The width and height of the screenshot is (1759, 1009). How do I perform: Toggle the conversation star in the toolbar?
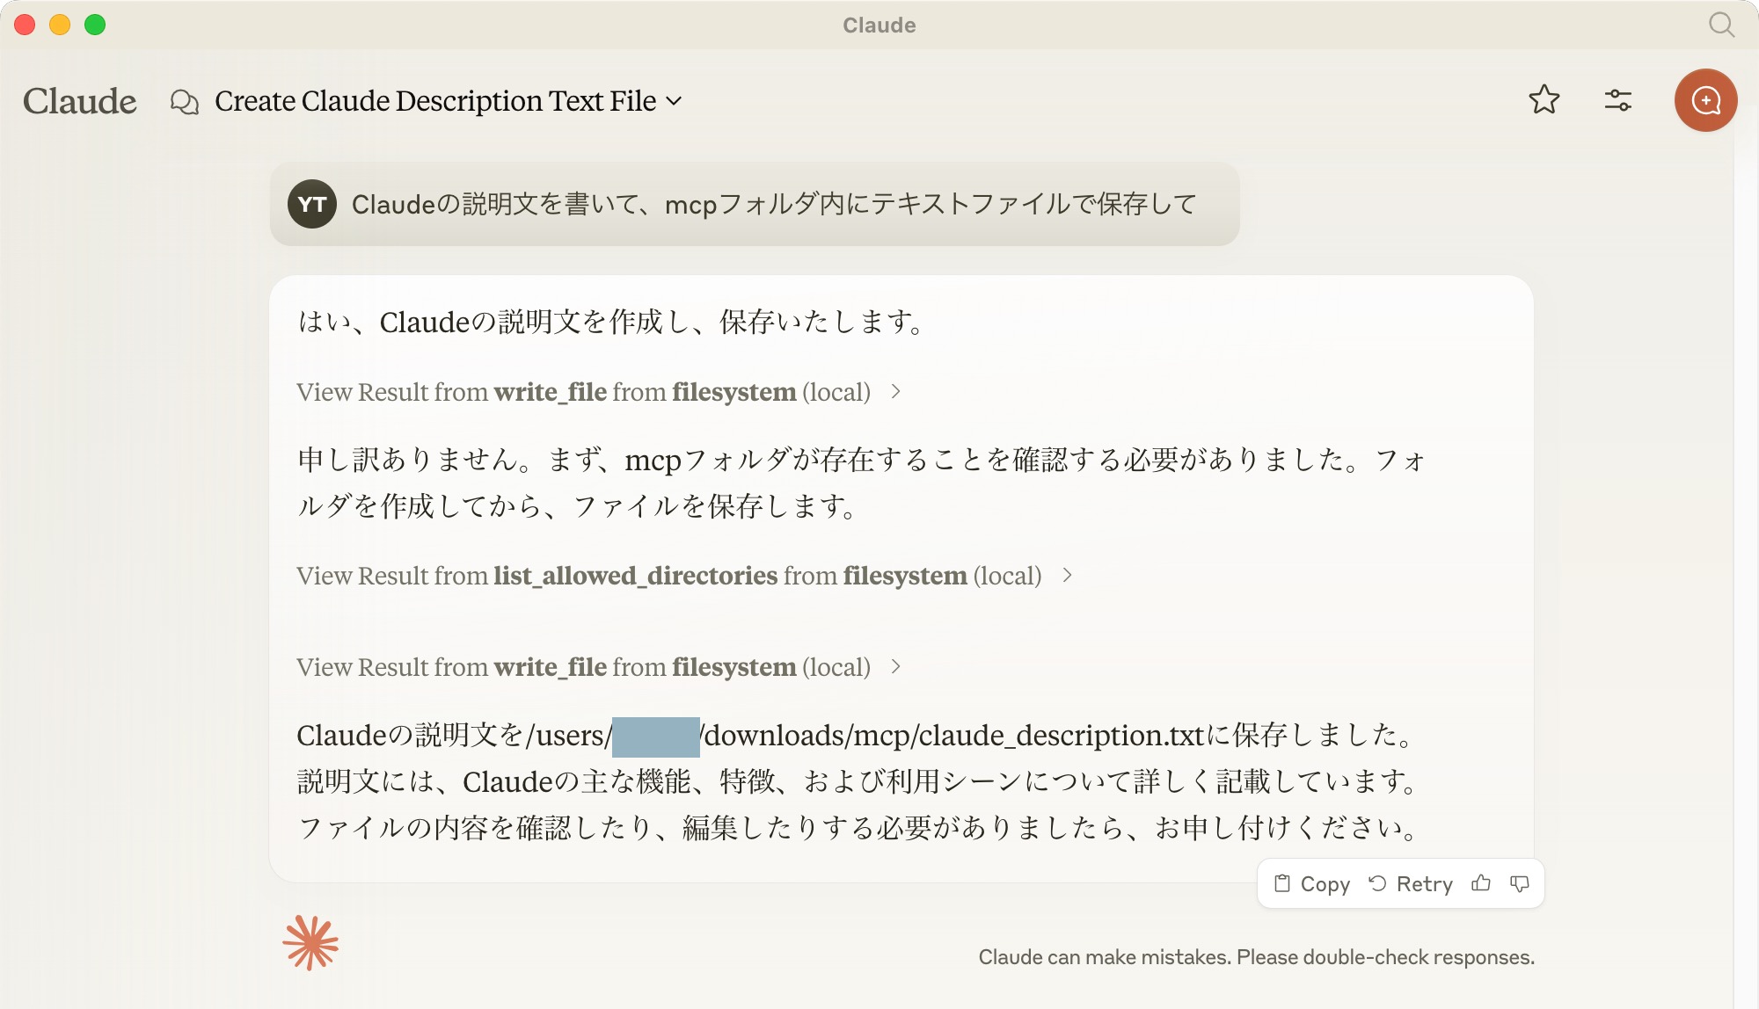(1545, 101)
